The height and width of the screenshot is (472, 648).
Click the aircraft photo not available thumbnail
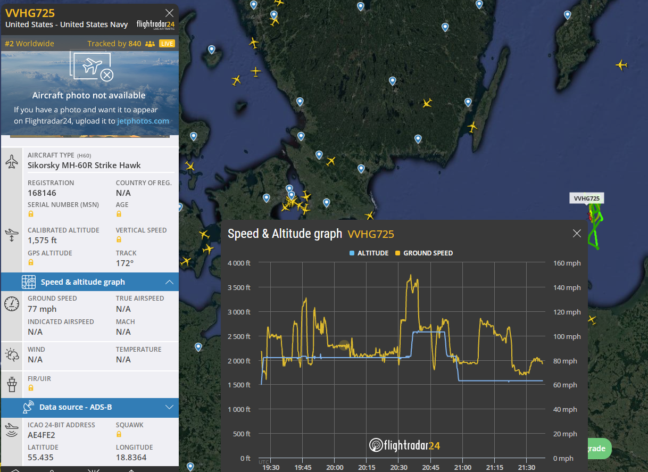pyautogui.click(x=89, y=94)
